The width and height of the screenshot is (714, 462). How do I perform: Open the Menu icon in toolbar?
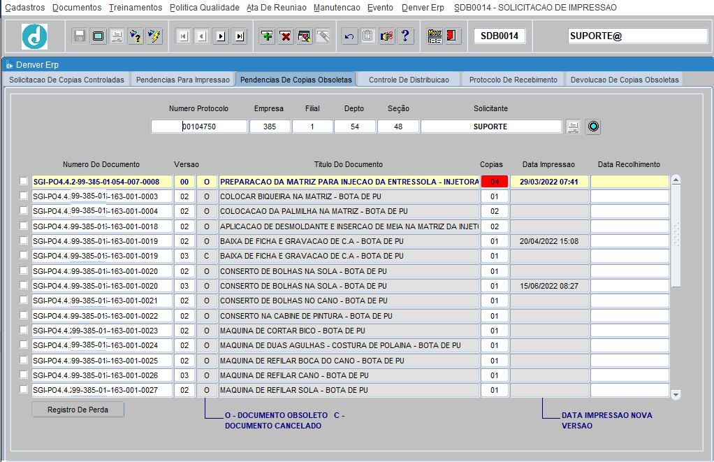coord(435,36)
